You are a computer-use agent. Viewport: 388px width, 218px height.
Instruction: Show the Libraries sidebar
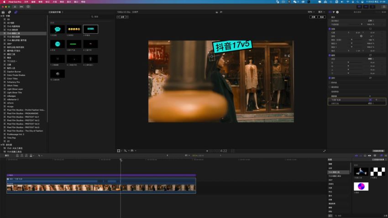pyautogui.click(x=3, y=12)
